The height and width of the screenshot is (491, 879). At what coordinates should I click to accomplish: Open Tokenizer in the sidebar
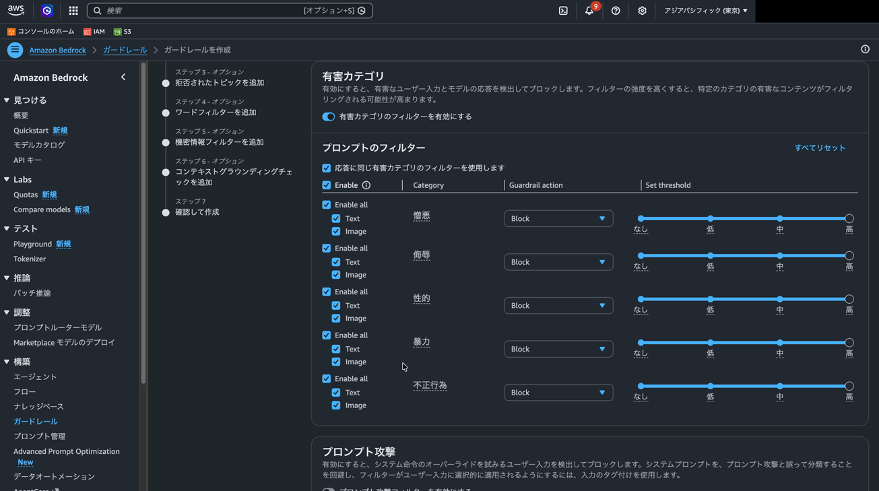click(x=30, y=259)
